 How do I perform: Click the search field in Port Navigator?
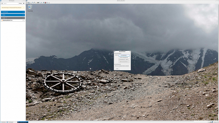(x=11, y=3)
